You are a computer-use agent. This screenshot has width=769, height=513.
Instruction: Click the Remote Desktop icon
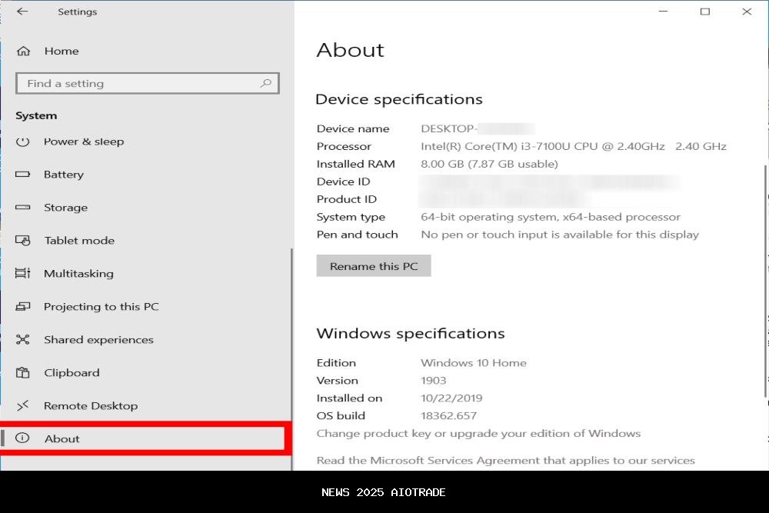(x=23, y=406)
